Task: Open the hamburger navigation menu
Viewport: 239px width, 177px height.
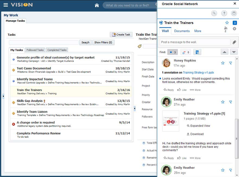Action: 6,5
